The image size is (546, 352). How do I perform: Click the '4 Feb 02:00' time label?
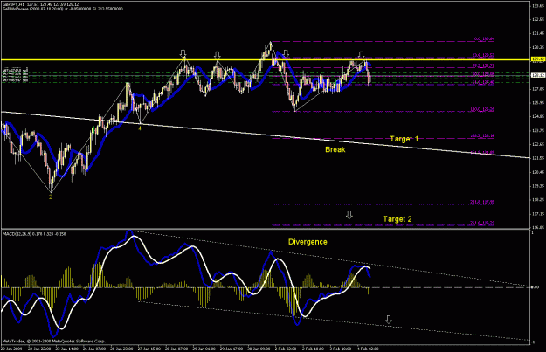point(368,349)
